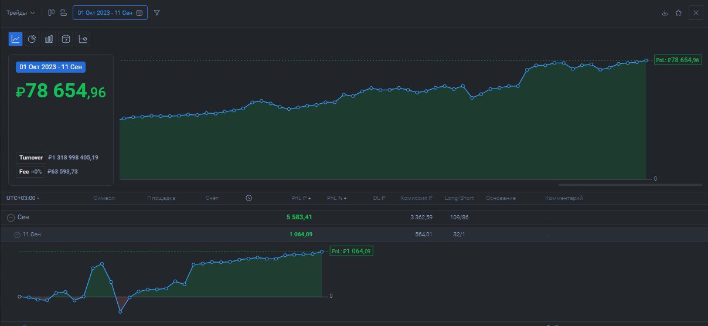The width and height of the screenshot is (708, 326).
Task: Close the panel with the X button
Action: pos(696,12)
